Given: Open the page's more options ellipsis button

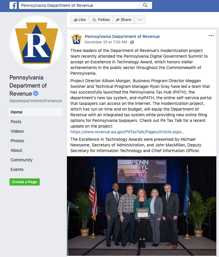Looking at the screenshot, I should tap(140, 20).
